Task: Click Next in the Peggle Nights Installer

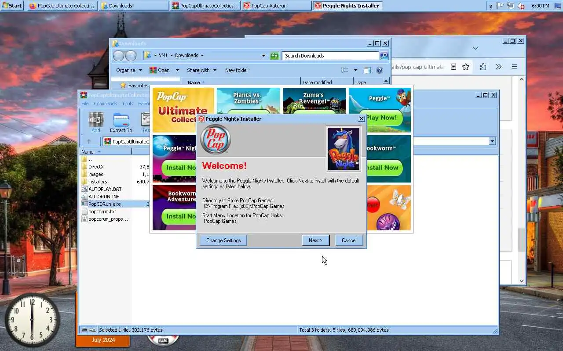Action: 315,240
